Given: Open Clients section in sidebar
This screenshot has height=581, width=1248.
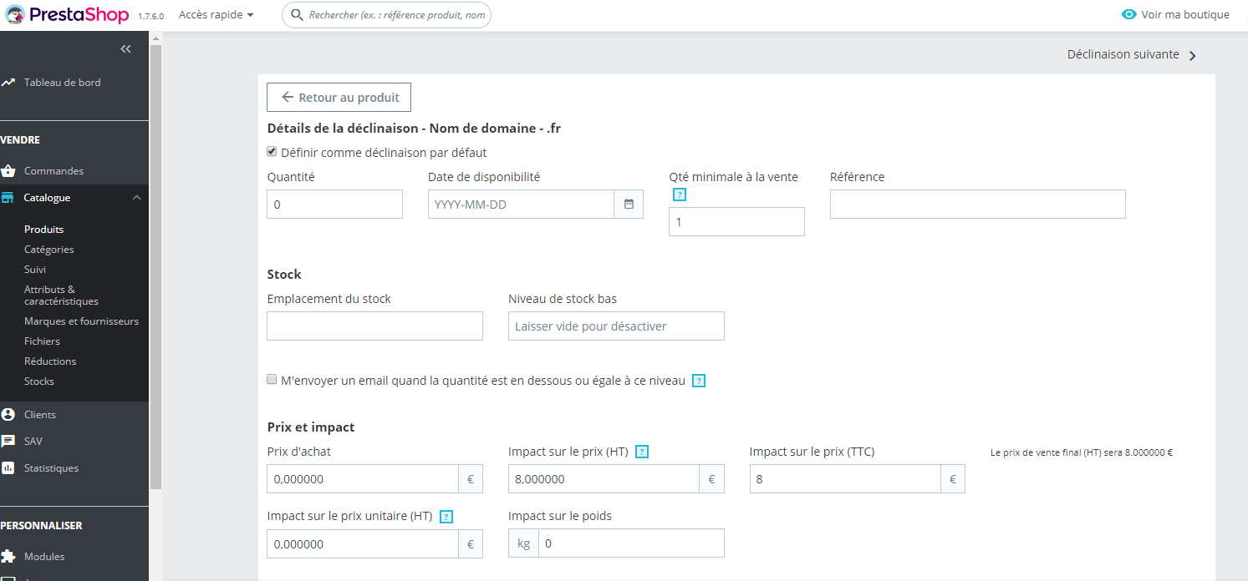Looking at the screenshot, I should 39,415.
